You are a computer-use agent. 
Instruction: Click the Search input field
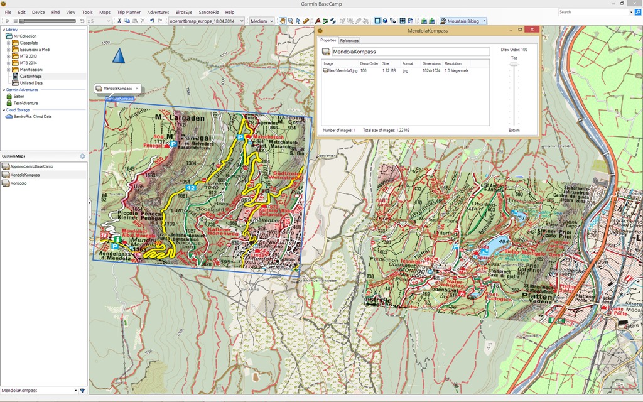(595, 13)
